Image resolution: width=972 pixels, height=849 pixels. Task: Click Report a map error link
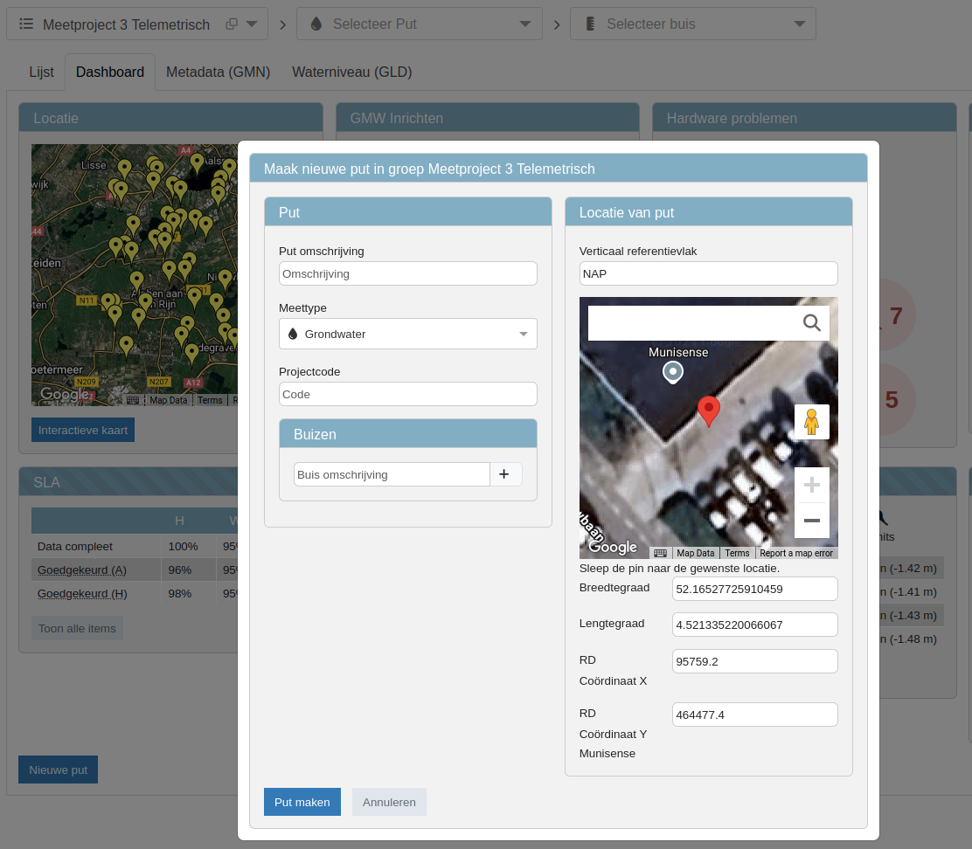pyautogui.click(x=795, y=553)
